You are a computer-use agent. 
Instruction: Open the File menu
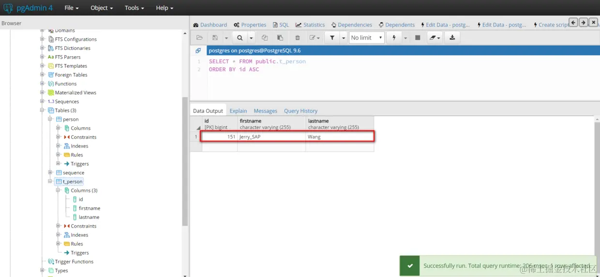pos(71,8)
